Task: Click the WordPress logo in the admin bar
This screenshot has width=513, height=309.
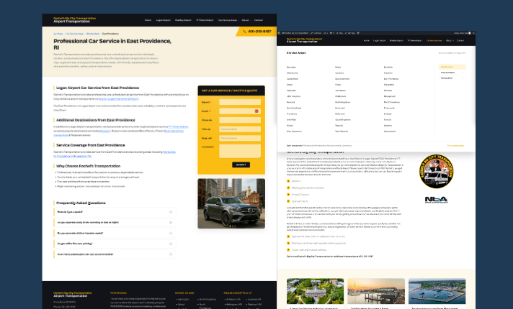Action: tap(279, 33)
